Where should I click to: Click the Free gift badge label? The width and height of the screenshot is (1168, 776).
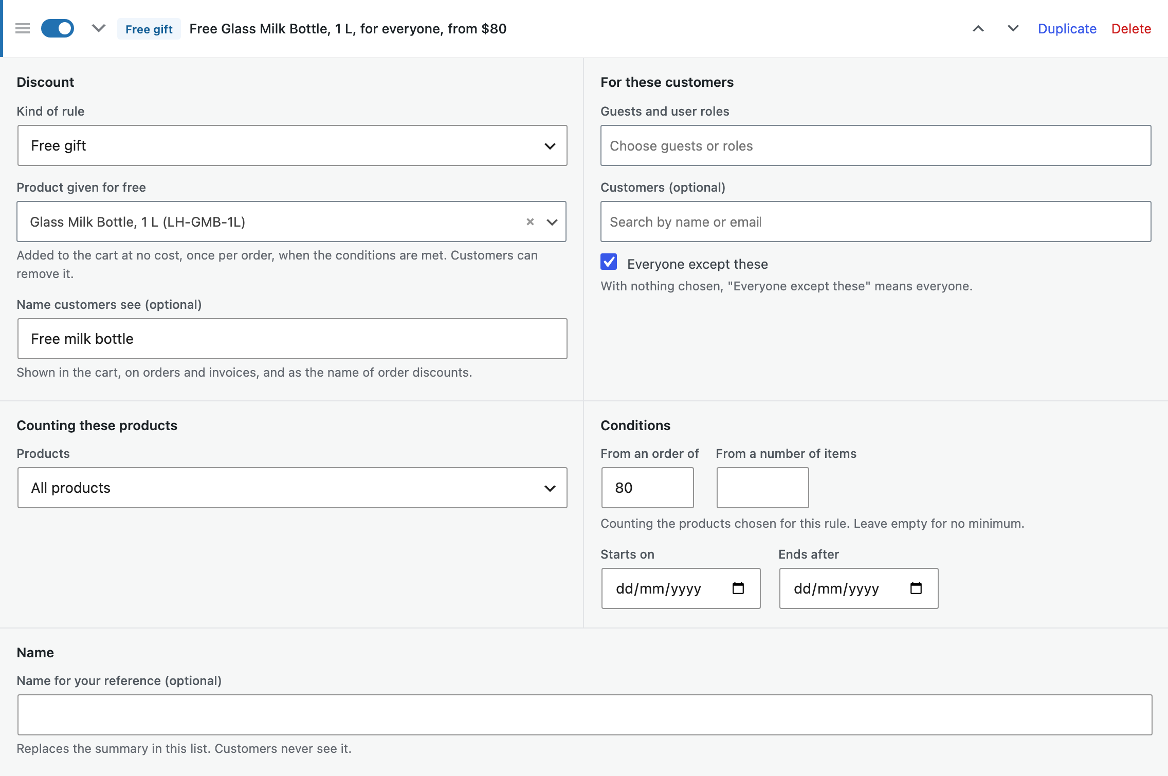149,29
